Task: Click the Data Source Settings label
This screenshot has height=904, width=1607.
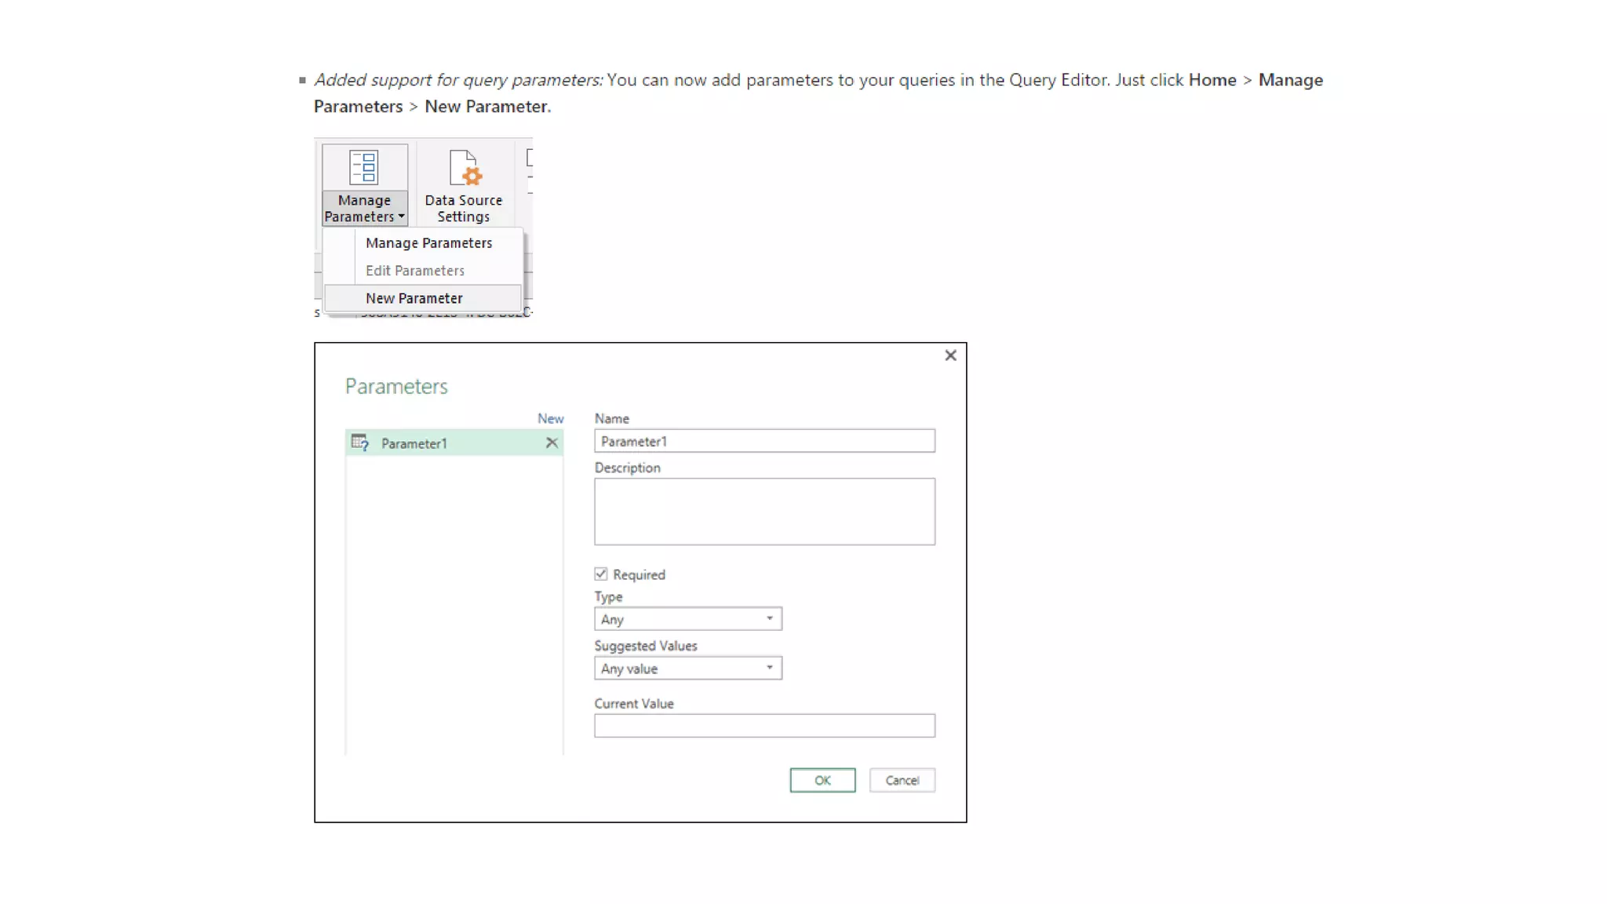Action: point(463,209)
